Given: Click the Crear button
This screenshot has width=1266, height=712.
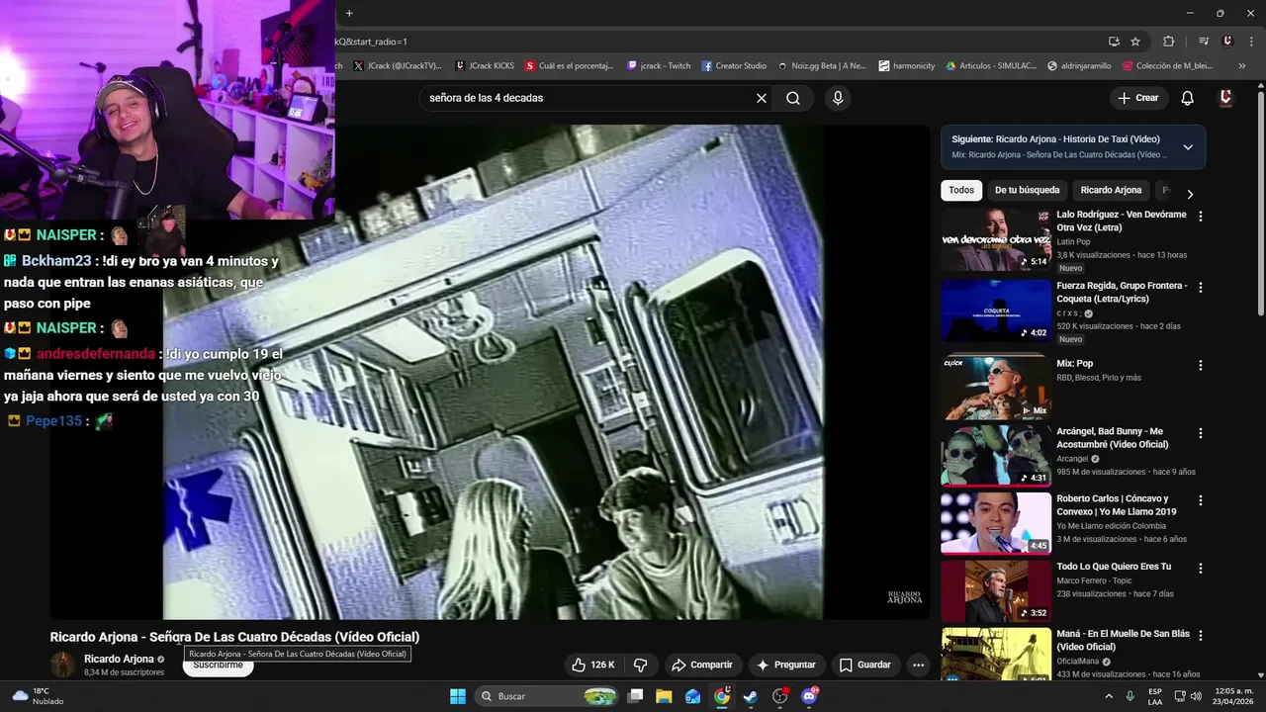Looking at the screenshot, I should (1138, 98).
